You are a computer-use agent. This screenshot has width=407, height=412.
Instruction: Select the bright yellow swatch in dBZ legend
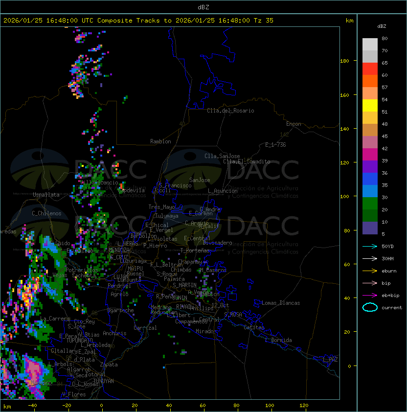coord(370,106)
